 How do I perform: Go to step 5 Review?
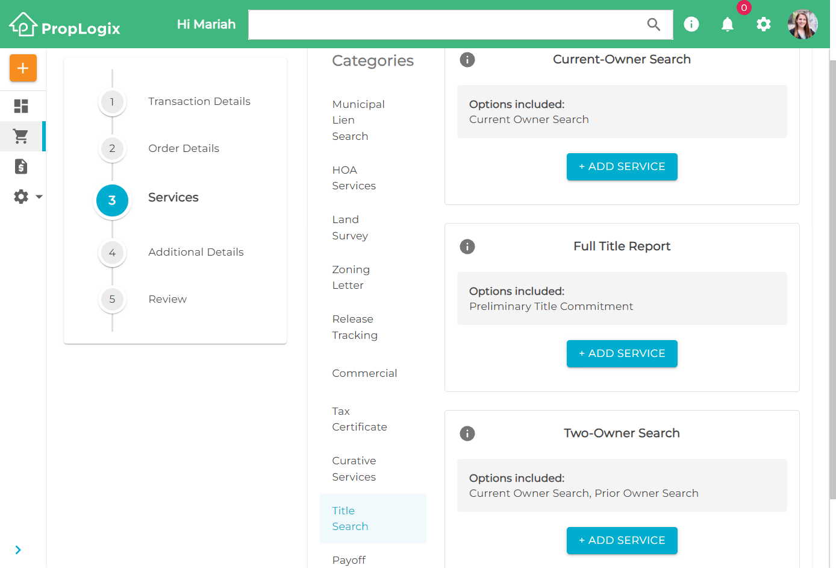[x=143, y=300]
